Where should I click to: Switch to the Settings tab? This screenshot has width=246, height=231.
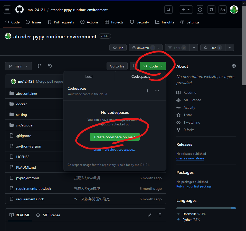(190, 22)
